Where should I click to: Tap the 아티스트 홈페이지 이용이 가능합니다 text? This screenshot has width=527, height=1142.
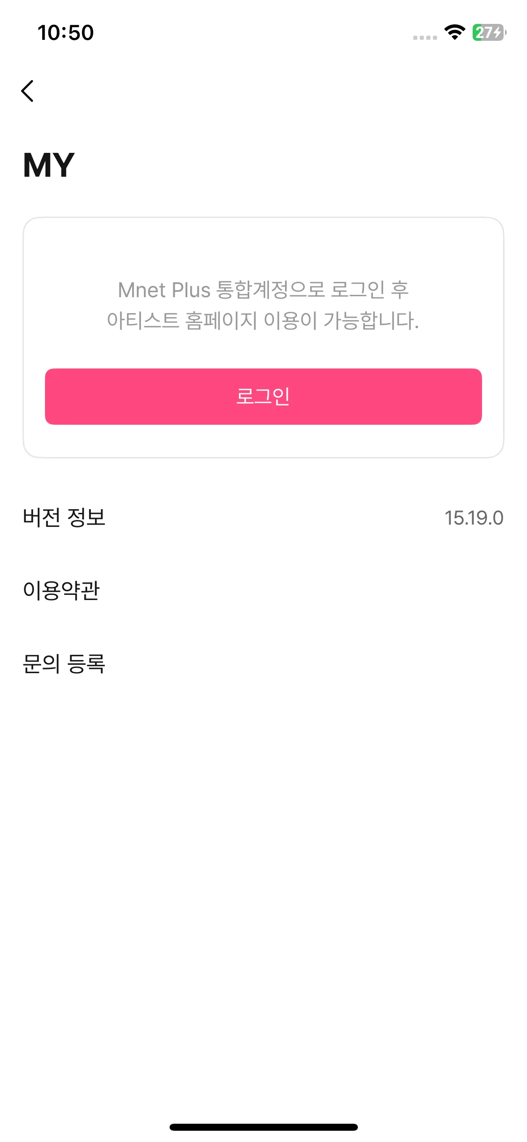point(263,321)
